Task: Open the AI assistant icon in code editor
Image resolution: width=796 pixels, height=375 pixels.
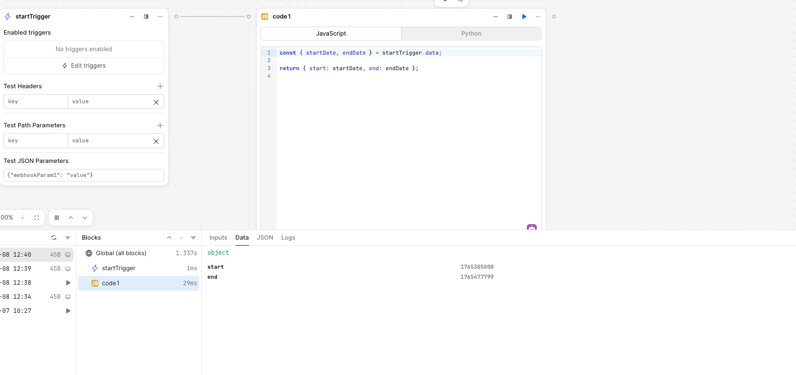Action: tap(532, 228)
